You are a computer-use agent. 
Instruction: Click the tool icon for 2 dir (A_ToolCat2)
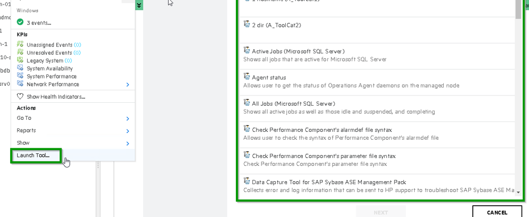(247, 24)
